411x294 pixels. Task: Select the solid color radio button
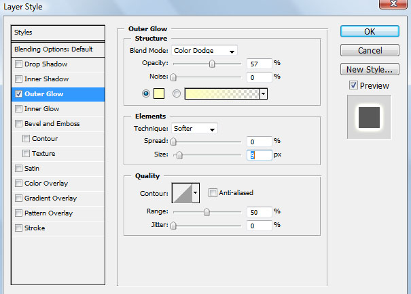tap(146, 93)
